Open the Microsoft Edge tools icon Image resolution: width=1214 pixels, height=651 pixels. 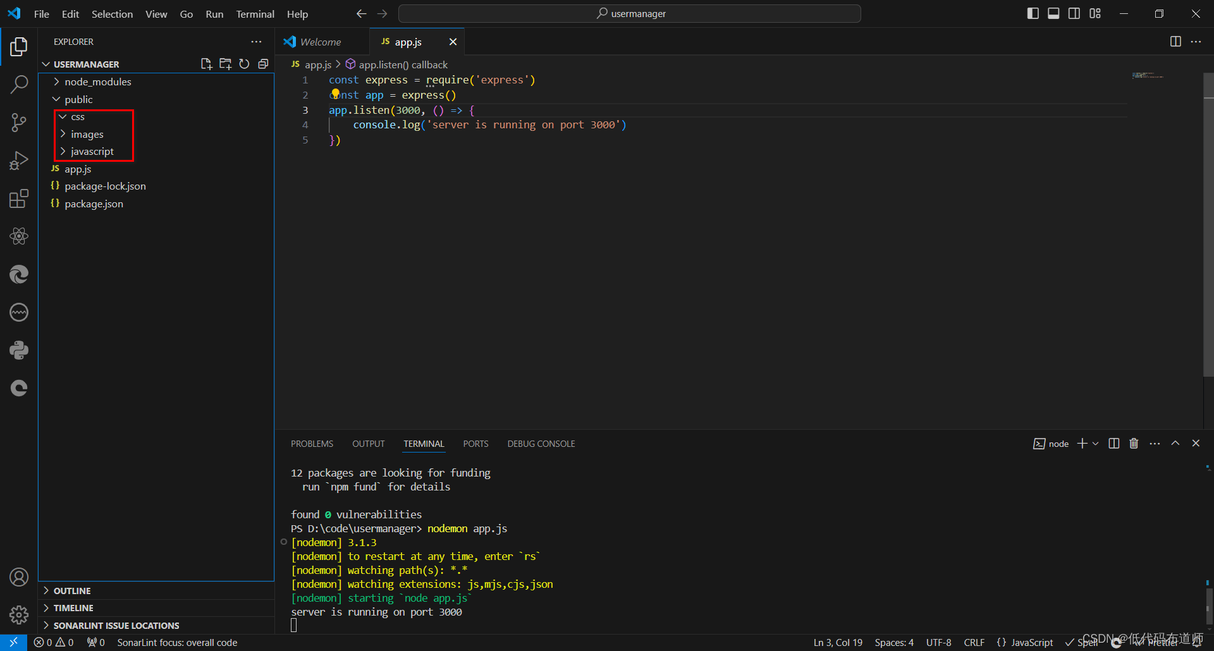click(x=19, y=274)
